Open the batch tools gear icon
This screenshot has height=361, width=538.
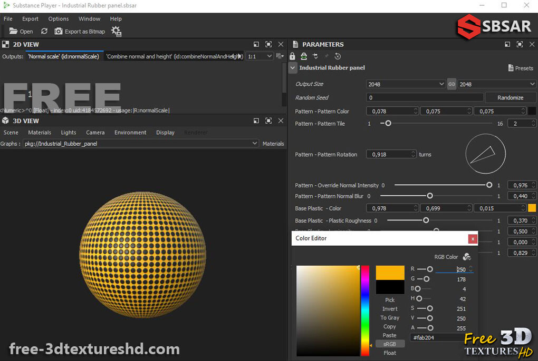click(117, 31)
